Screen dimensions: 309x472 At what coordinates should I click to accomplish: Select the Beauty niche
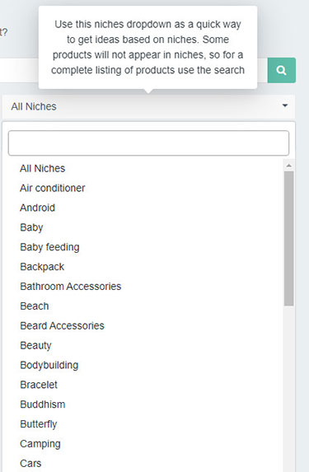(x=35, y=345)
